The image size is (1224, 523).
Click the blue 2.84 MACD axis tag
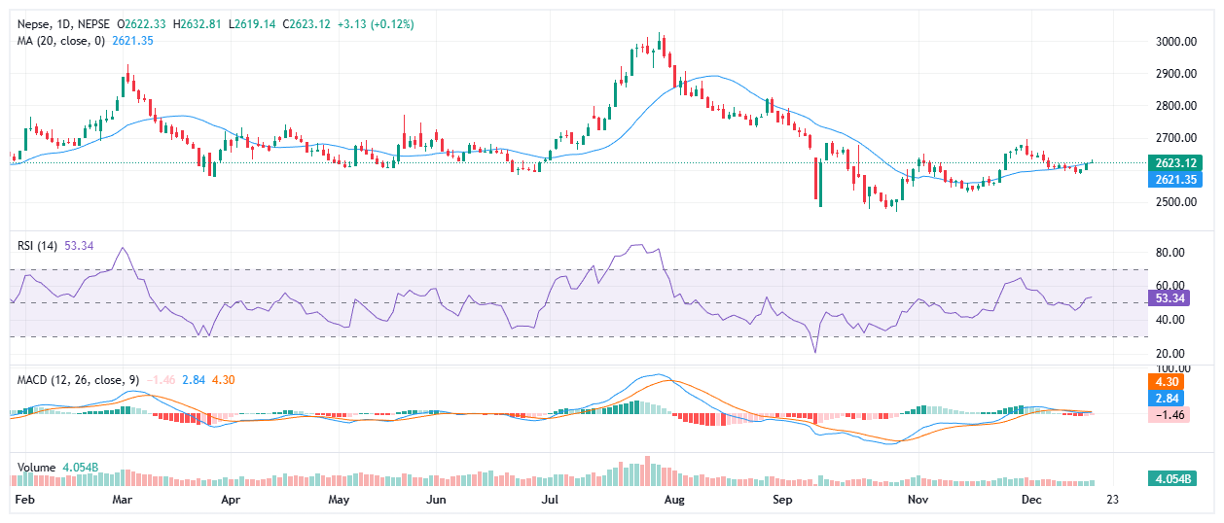click(x=1168, y=399)
